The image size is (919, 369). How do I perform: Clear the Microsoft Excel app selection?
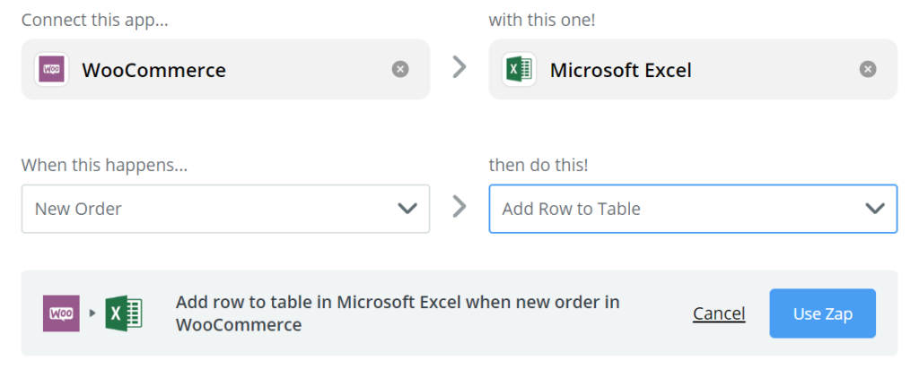(x=868, y=70)
